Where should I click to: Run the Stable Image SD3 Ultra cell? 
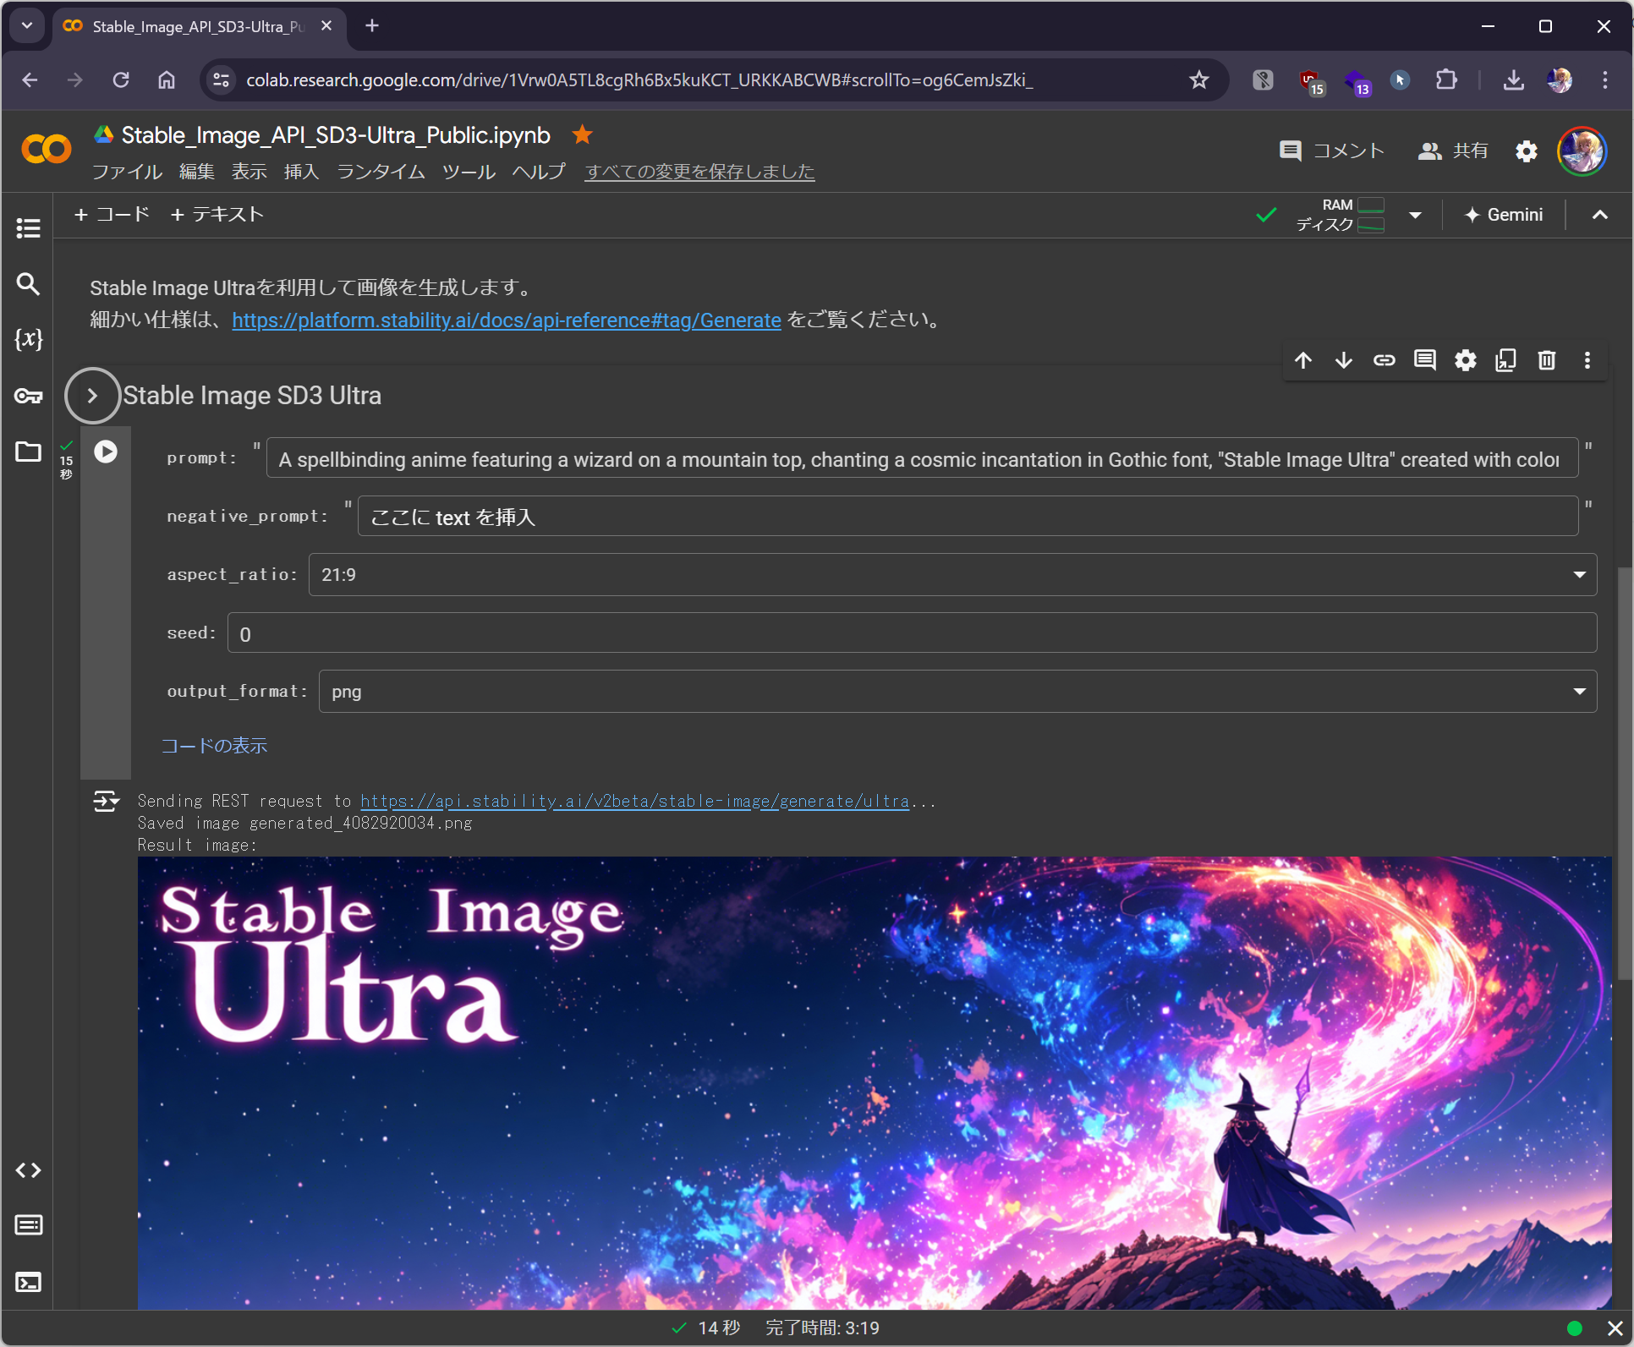coord(106,452)
